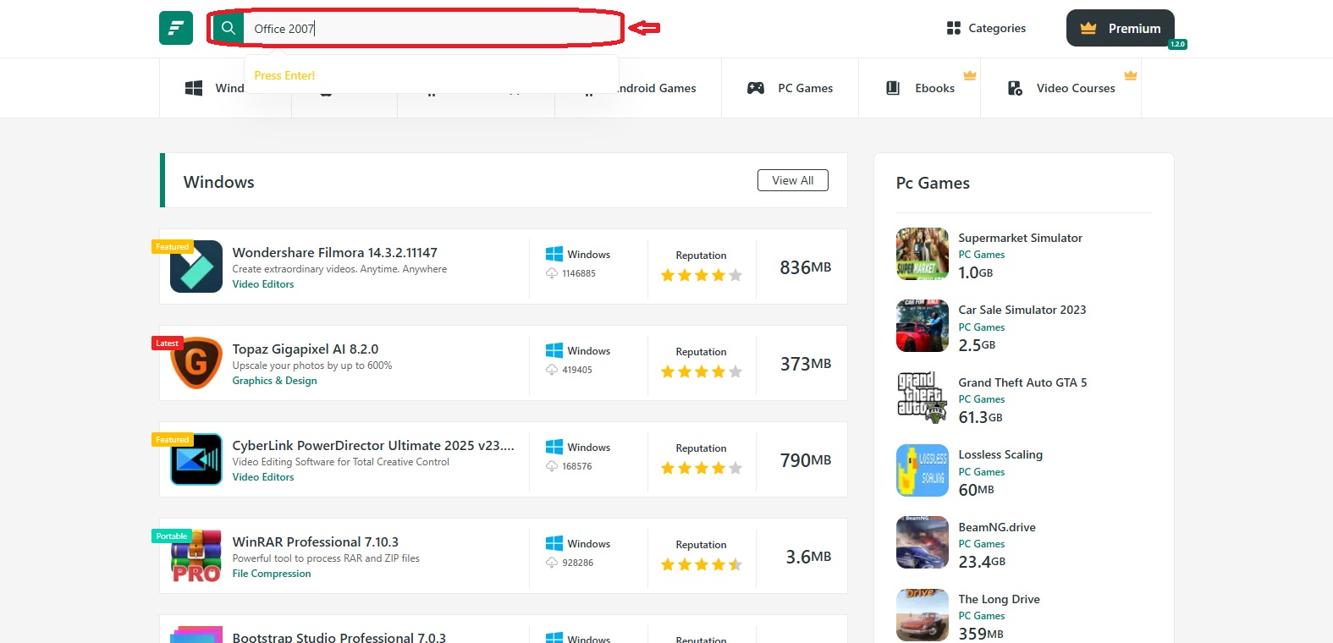The height and width of the screenshot is (643, 1333).
Task: Open the Ebooks tab
Action: (919, 88)
